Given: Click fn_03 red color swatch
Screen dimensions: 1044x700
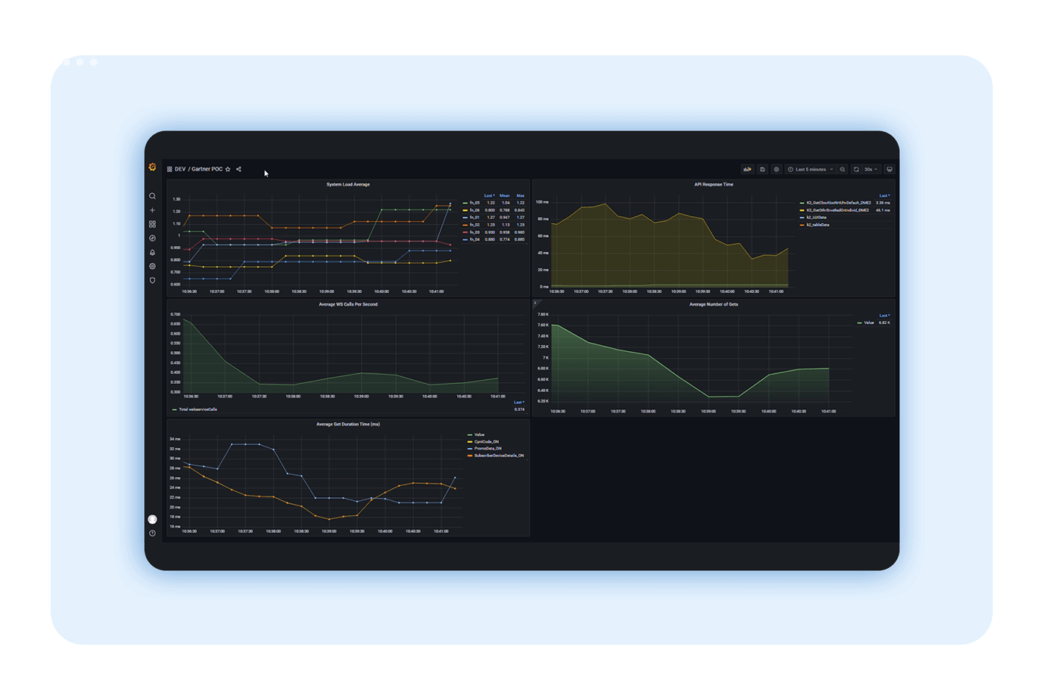Looking at the screenshot, I should click(465, 232).
